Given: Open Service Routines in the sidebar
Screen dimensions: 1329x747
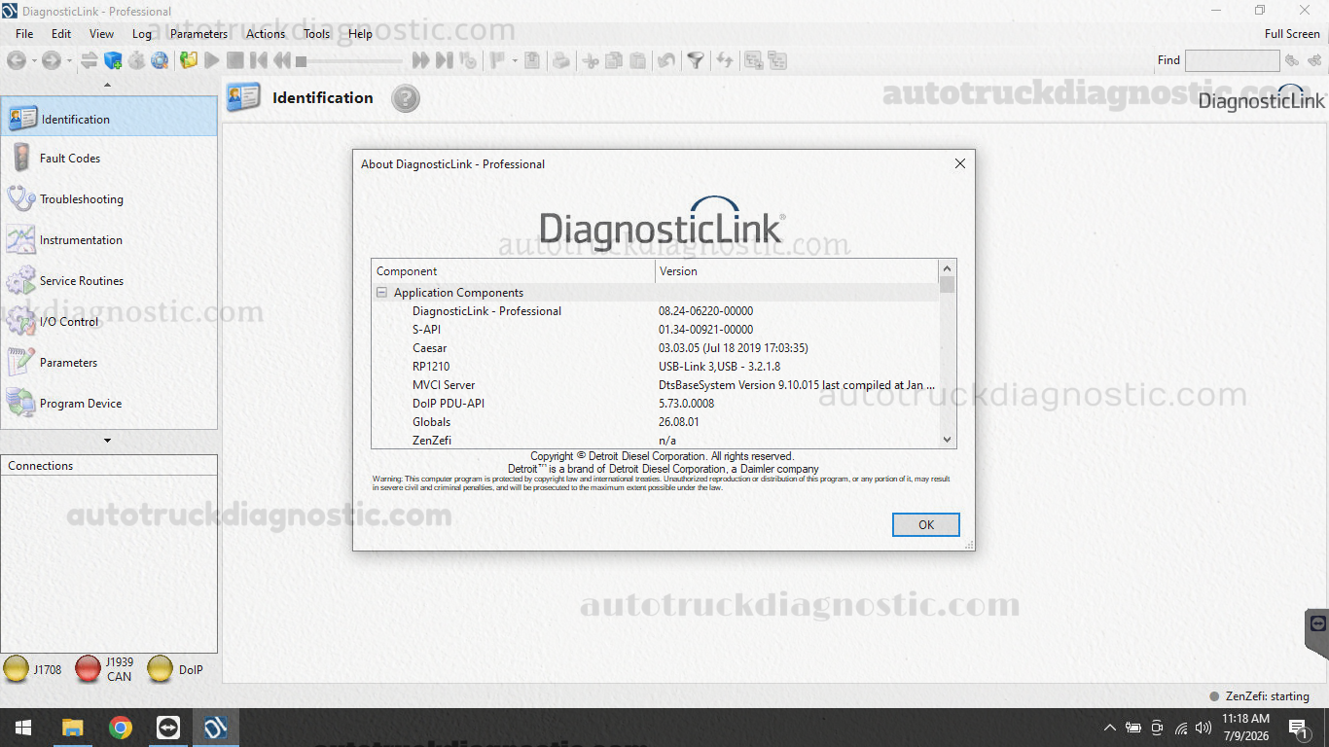Looking at the screenshot, I should 109,280.
